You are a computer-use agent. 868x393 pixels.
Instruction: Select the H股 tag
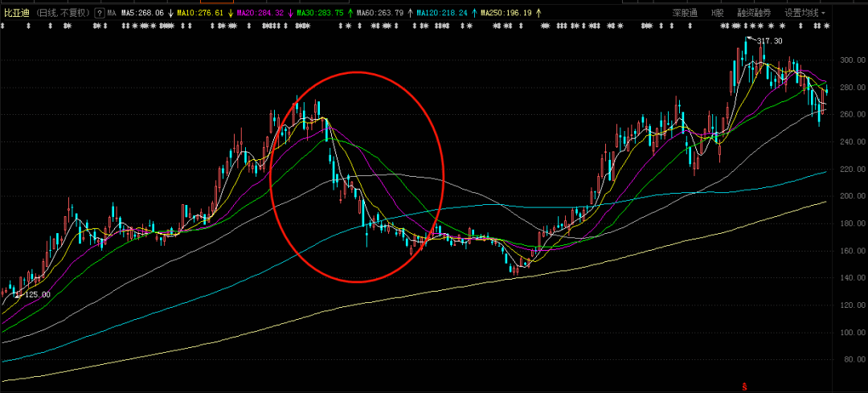click(x=717, y=13)
